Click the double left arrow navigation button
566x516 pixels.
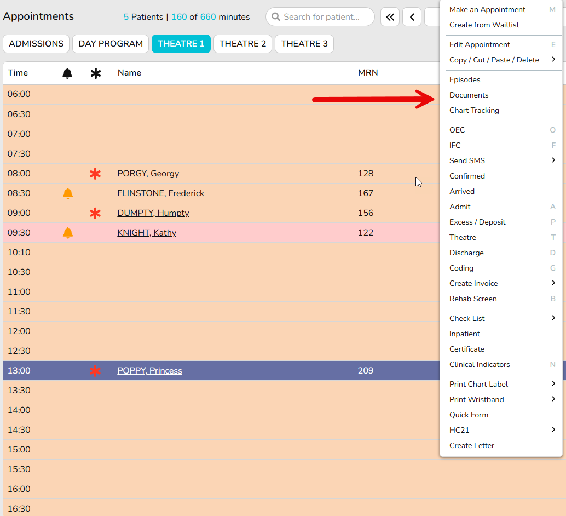[390, 17]
